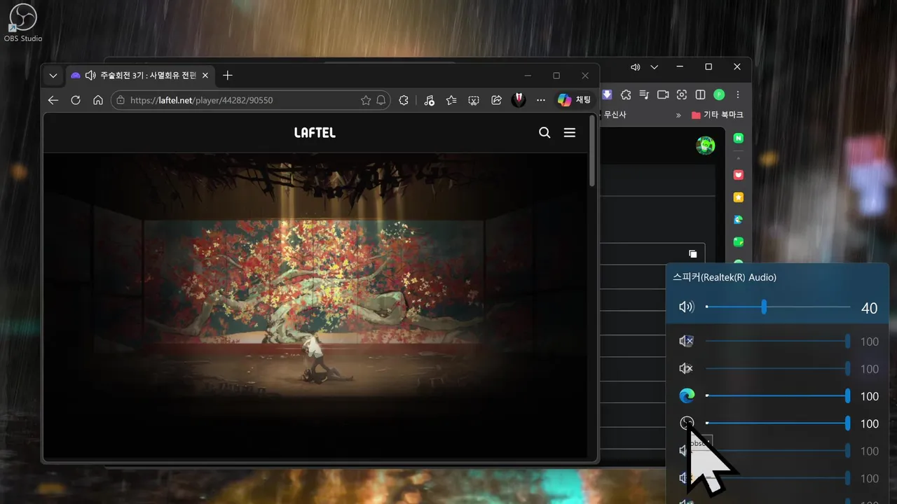Mute the tab via its speaker icon
897x504 pixels.
coord(90,76)
